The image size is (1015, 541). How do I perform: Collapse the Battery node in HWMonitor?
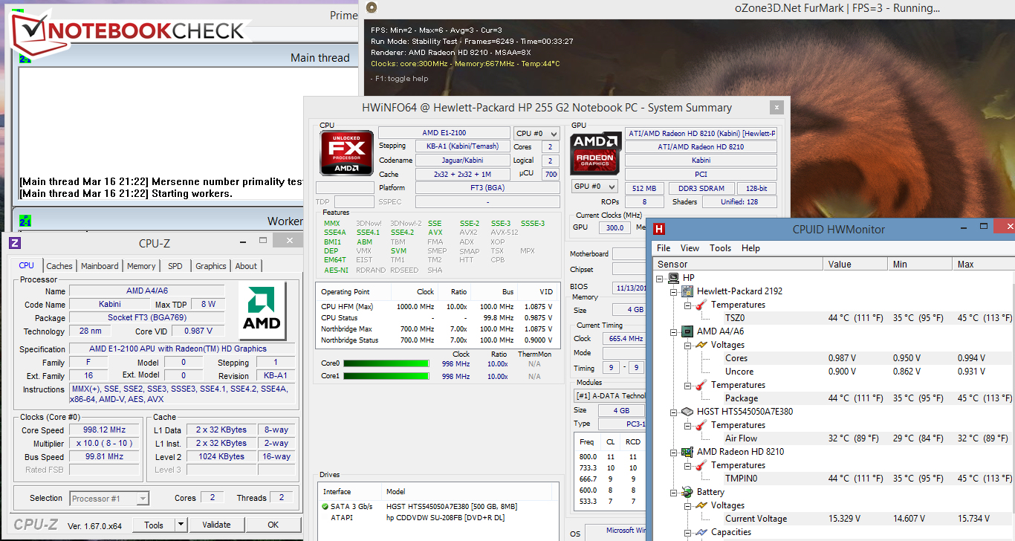click(675, 492)
